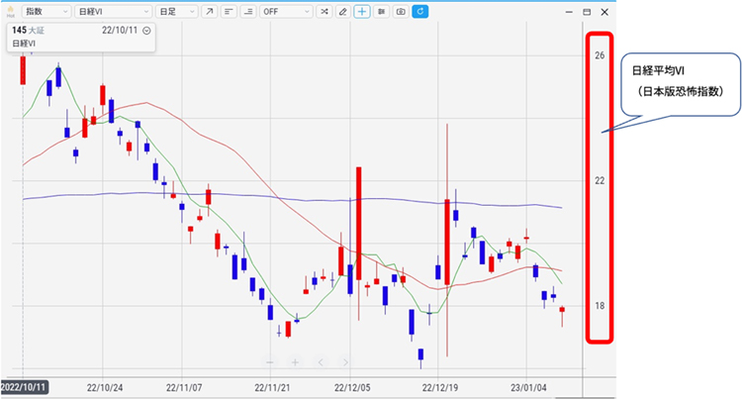This screenshot has width=742, height=399.
Task: Click the shuffle compare icon
Action: point(325,11)
